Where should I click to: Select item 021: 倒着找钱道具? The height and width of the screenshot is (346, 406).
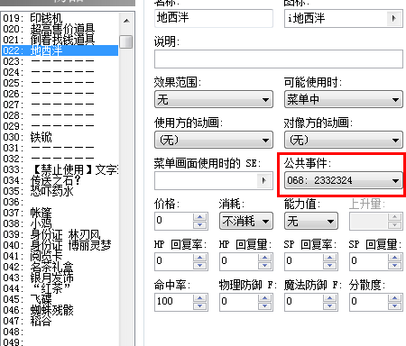pos(60,40)
